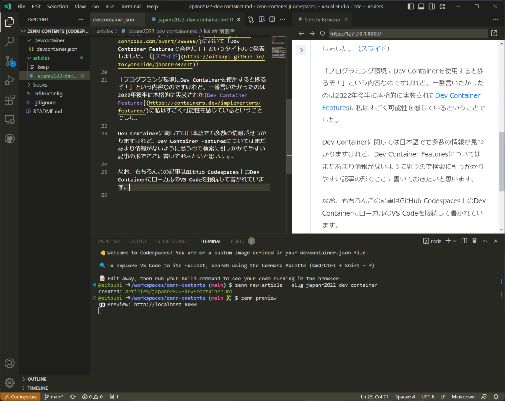Screen dimensions: 505x401
Task: Switch to the DEBUG CONSOLE tab
Action: tap(173, 241)
